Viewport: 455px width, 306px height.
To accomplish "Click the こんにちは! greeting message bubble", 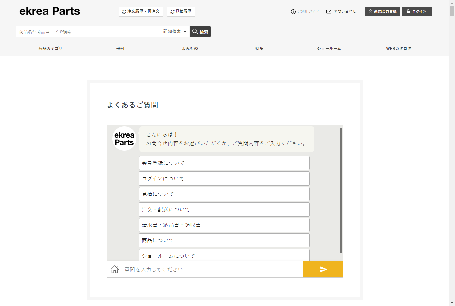I will (x=226, y=139).
